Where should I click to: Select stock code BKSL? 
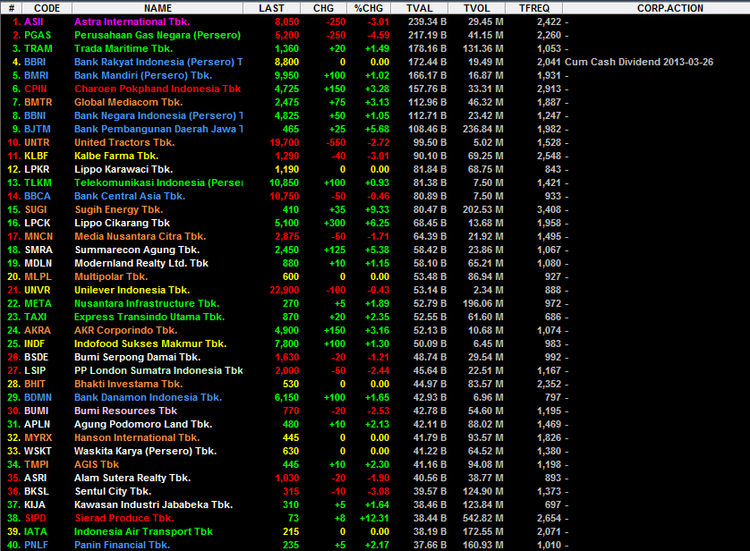pyautogui.click(x=37, y=491)
